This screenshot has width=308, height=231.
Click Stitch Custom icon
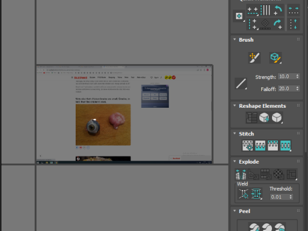(286, 146)
